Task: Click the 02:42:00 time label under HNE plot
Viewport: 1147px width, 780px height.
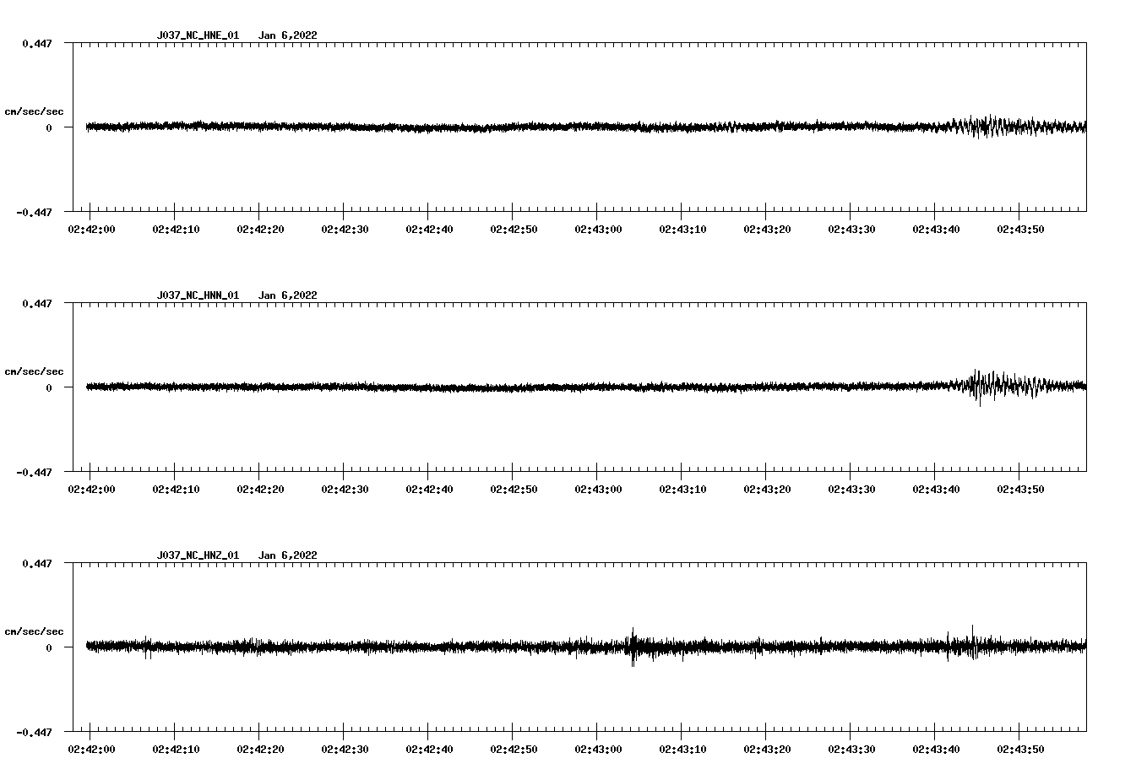Action: [x=91, y=230]
